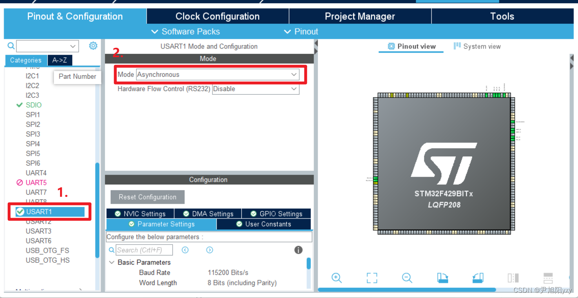
Task: Open the USART1 Mode dropdown
Action: tap(218, 75)
